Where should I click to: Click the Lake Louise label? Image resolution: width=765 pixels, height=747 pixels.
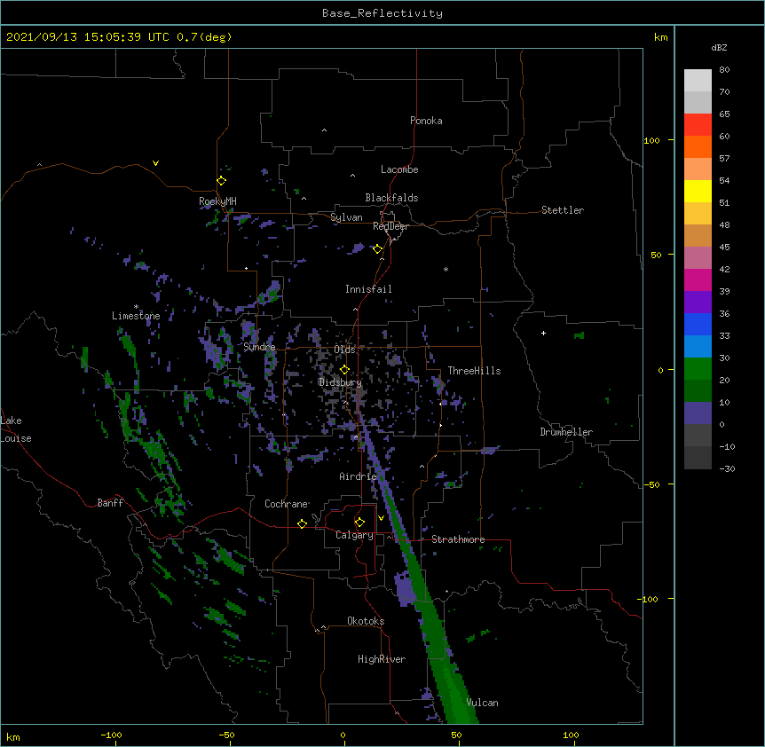[16, 429]
